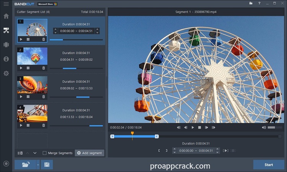Open the Joiner mode in sidebar

click(6, 44)
